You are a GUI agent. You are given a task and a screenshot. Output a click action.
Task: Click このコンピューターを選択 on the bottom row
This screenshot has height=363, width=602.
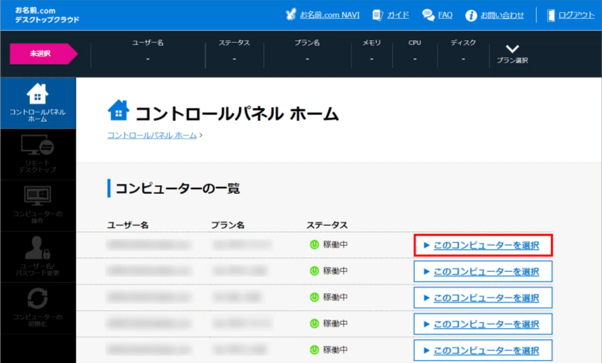[483, 350]
